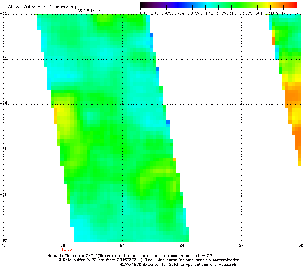Viewport: 304px width, 267px height.
Task: Select the "-20" latitude axis label
Action: (4, 241)
